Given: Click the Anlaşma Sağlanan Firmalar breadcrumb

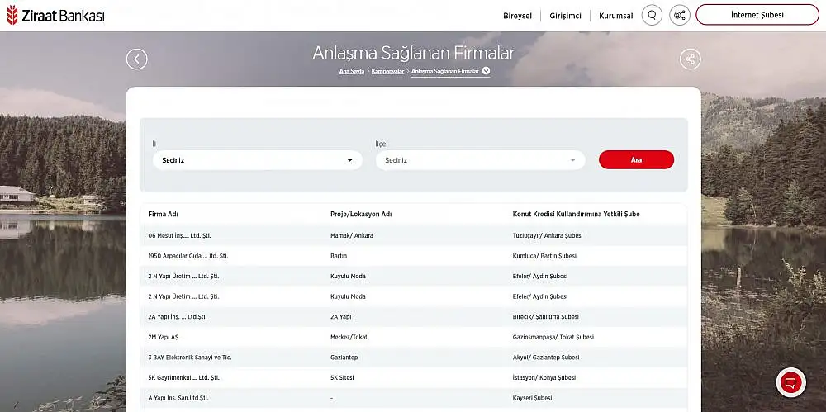Looking at the screenshot, I should coord(445,71).
